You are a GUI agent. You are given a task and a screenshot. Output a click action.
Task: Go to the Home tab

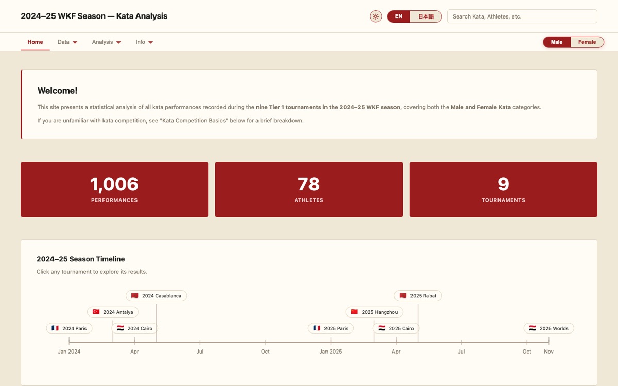35,42
